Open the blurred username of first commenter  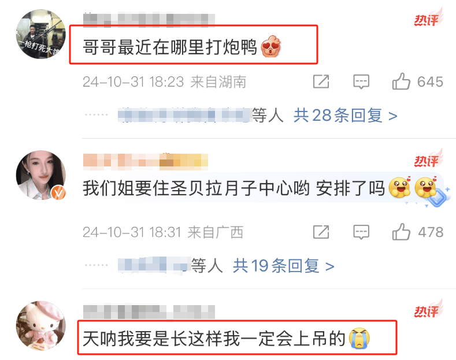click(x=149, y=20)
